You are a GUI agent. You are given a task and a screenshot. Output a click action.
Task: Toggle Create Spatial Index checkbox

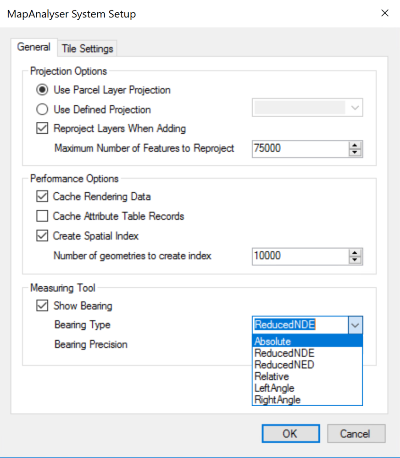pyautogui.click(x=42, y=236)
